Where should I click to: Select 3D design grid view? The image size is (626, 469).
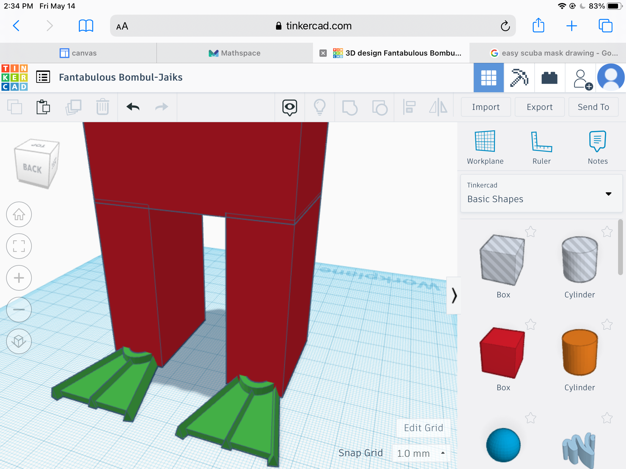[x=488, y=78]
